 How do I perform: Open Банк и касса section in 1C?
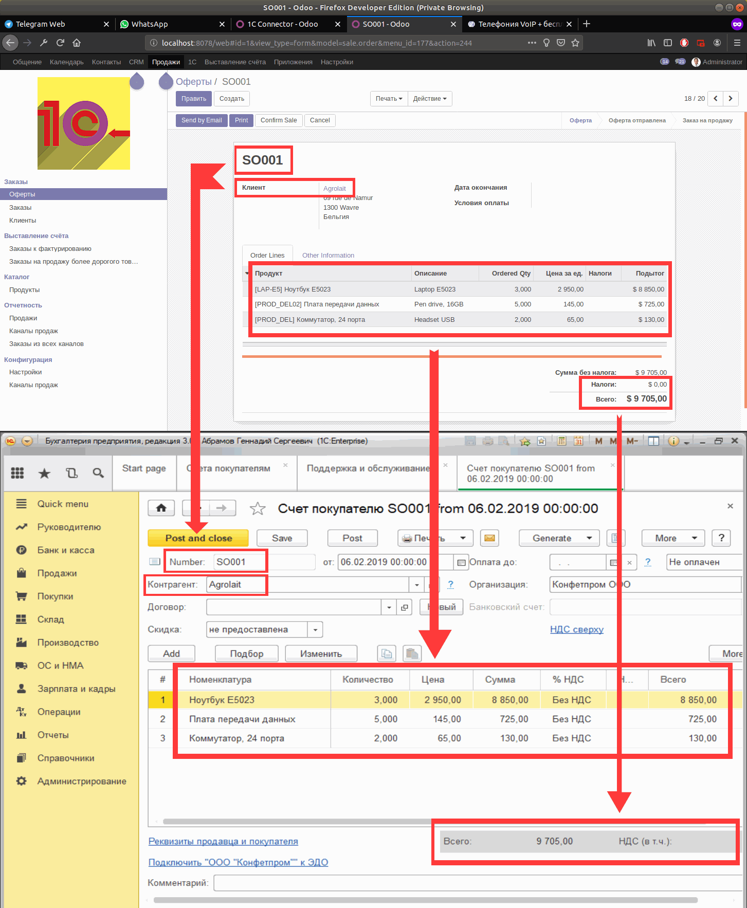[66, 550]
